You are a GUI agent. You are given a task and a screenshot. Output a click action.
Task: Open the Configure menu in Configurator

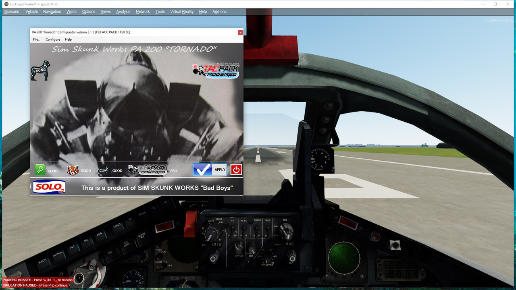click(x=53, y=39)
